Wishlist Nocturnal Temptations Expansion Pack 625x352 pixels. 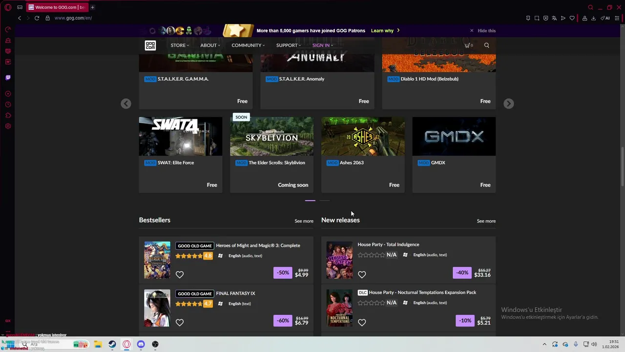pyautogui.click(x=362, y=323)
